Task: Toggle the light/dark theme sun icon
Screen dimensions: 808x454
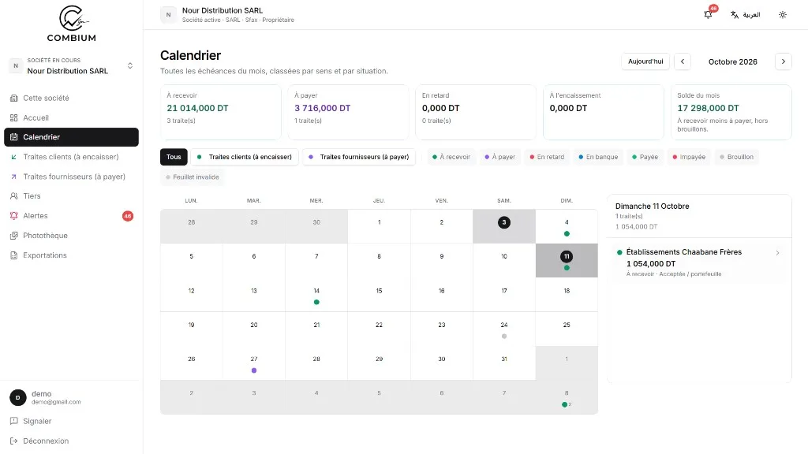Action: pos(782,14)
